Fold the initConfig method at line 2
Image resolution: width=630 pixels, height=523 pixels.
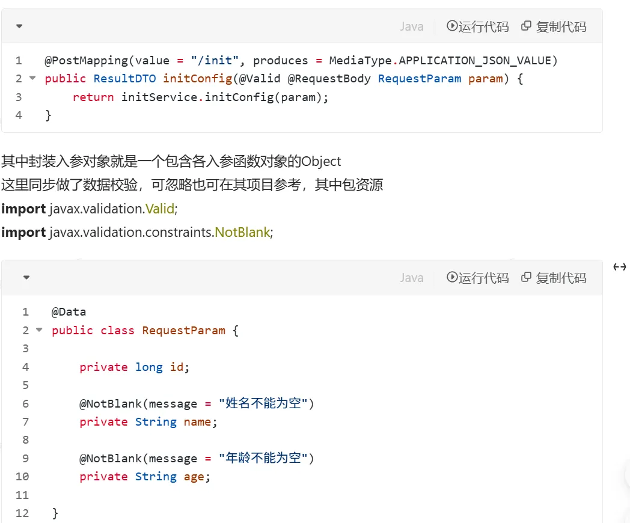[x=32, y=78]
